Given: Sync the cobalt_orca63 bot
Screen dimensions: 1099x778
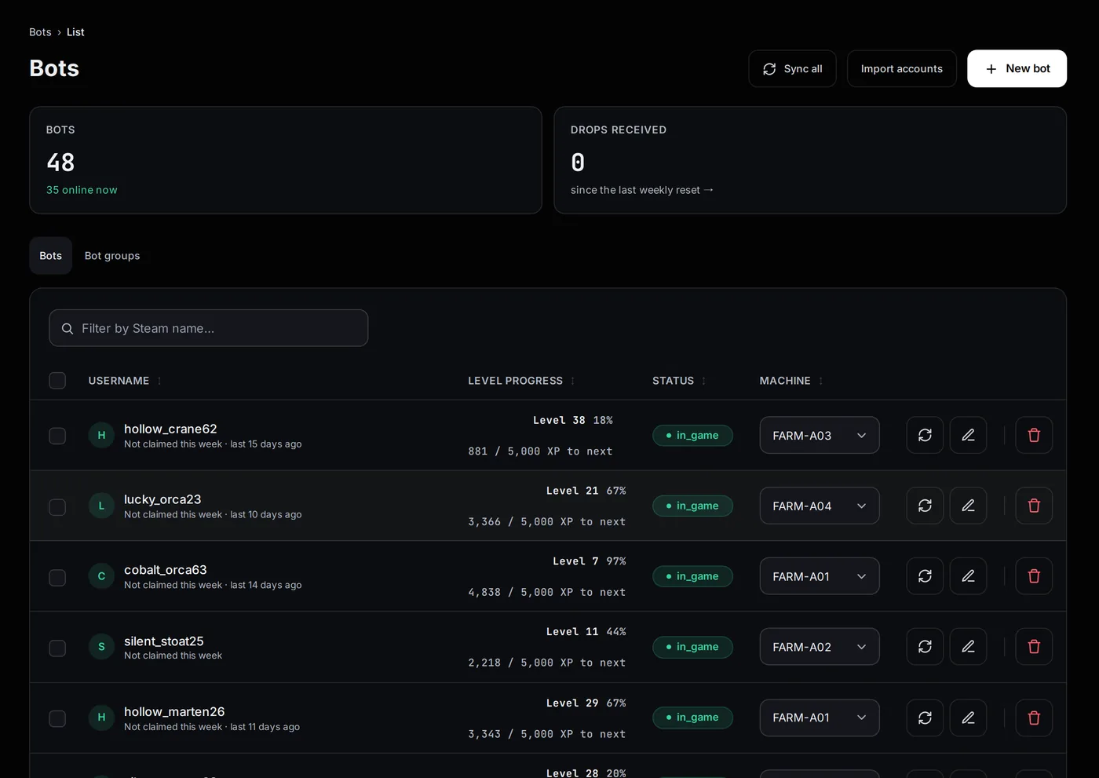Looking at the screenshot, I should tap(925, 576).
